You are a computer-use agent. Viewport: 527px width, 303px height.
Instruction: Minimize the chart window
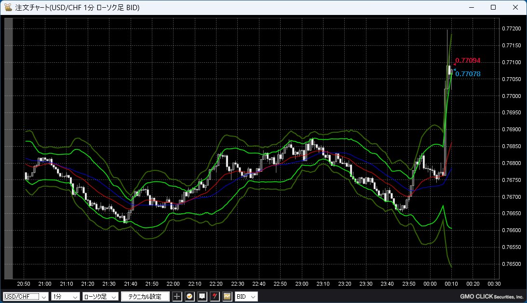(x=472, y=7)
